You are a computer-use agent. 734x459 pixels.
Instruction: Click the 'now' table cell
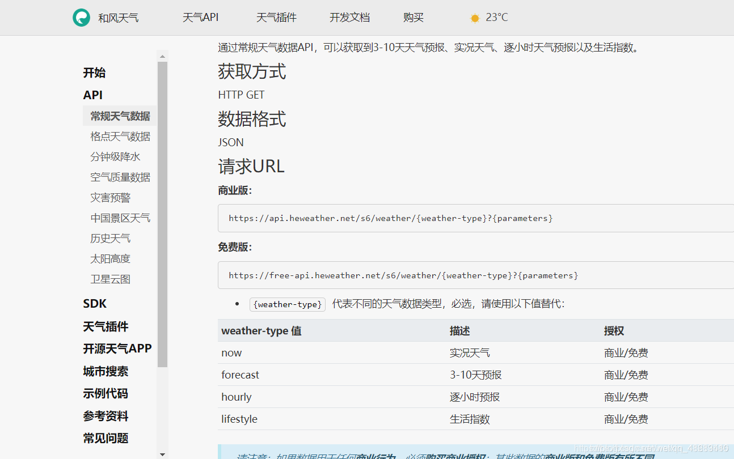[x=231, y=352]
